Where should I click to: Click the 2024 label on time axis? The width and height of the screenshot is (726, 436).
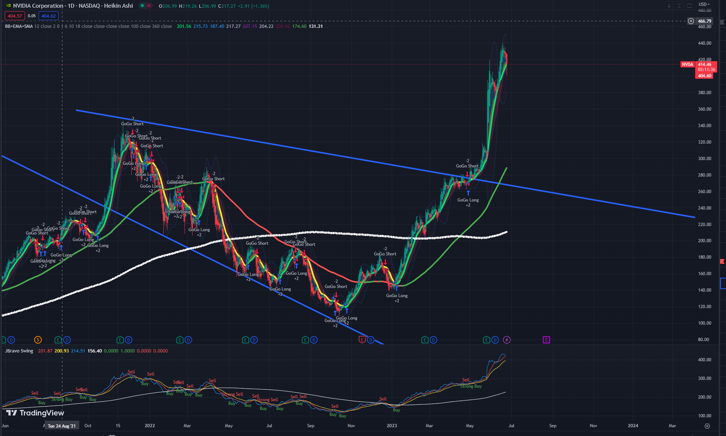[x=633, y=426]
